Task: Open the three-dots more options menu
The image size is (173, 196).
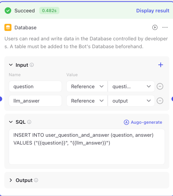Action: pos(165,27)
